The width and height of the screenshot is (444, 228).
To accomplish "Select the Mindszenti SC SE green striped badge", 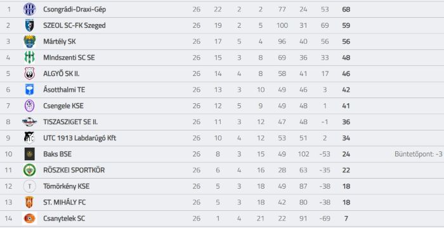I will click(29, 58).
